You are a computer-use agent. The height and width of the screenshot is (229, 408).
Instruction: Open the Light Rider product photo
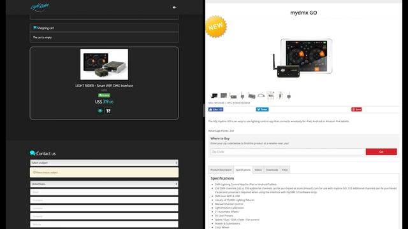[x=104, y=64]
